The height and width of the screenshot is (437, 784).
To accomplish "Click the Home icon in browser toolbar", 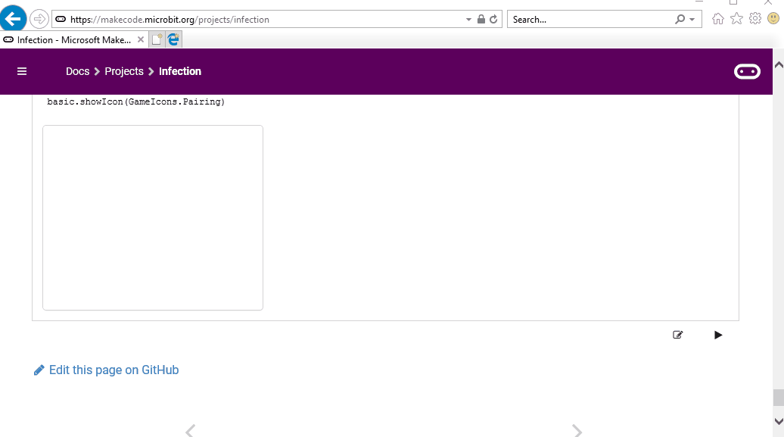I will pyautogui.click(x=717, y=19).
